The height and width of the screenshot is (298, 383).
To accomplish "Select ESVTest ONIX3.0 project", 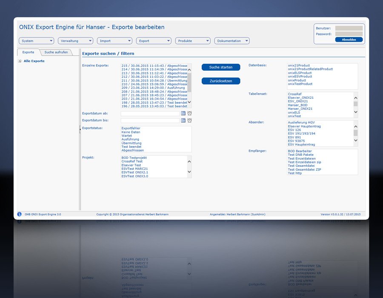I will coord(135,176).
